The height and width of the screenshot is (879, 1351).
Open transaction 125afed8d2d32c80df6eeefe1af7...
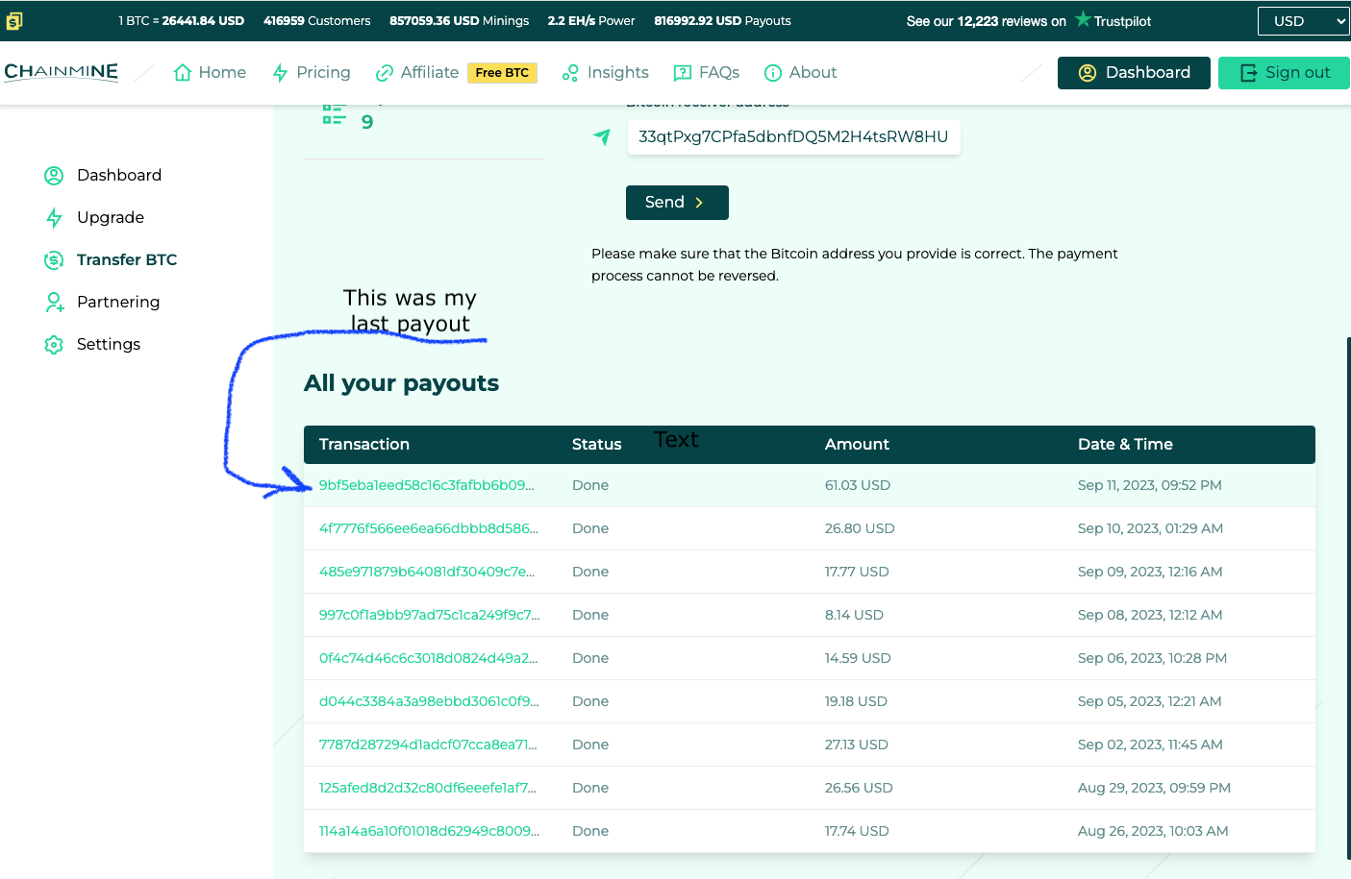(428, 789)
